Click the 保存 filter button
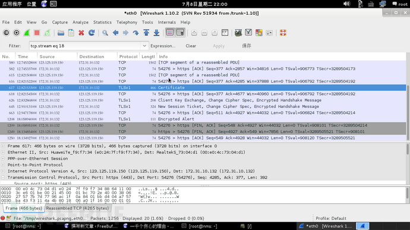The height and width of the screenshot is (230, 410). pyautogui.click(x=247, y=46)
